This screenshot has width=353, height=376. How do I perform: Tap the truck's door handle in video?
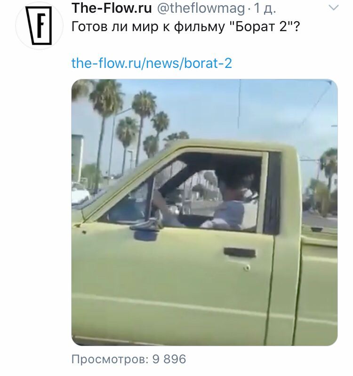click(x=240, y=252)
